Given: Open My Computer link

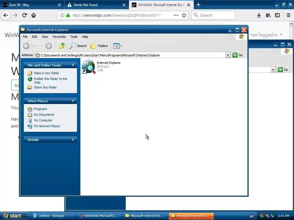Looking at the screenshot, I should coord(43,120).
